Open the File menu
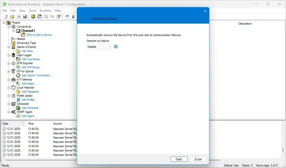The height and width of the screenshot is (168, 286). click(4, 11)
